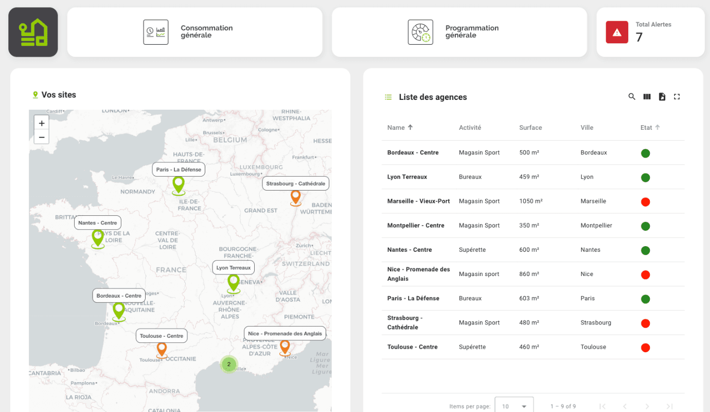Click the red Total Alertes warning icon
710x412 pixels.
pyautogui.click(x=617, y=32)
